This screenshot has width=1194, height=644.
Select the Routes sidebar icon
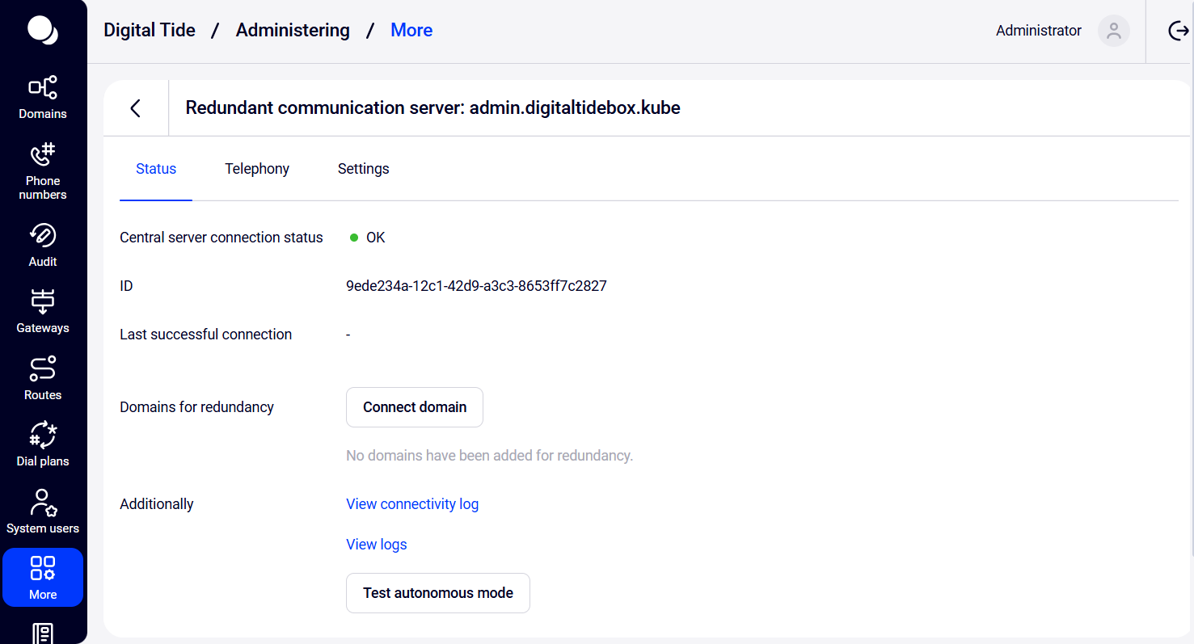coord(43,378)
